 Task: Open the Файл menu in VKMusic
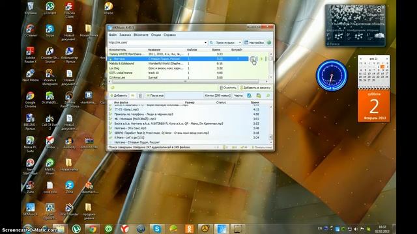click(113, 34)
